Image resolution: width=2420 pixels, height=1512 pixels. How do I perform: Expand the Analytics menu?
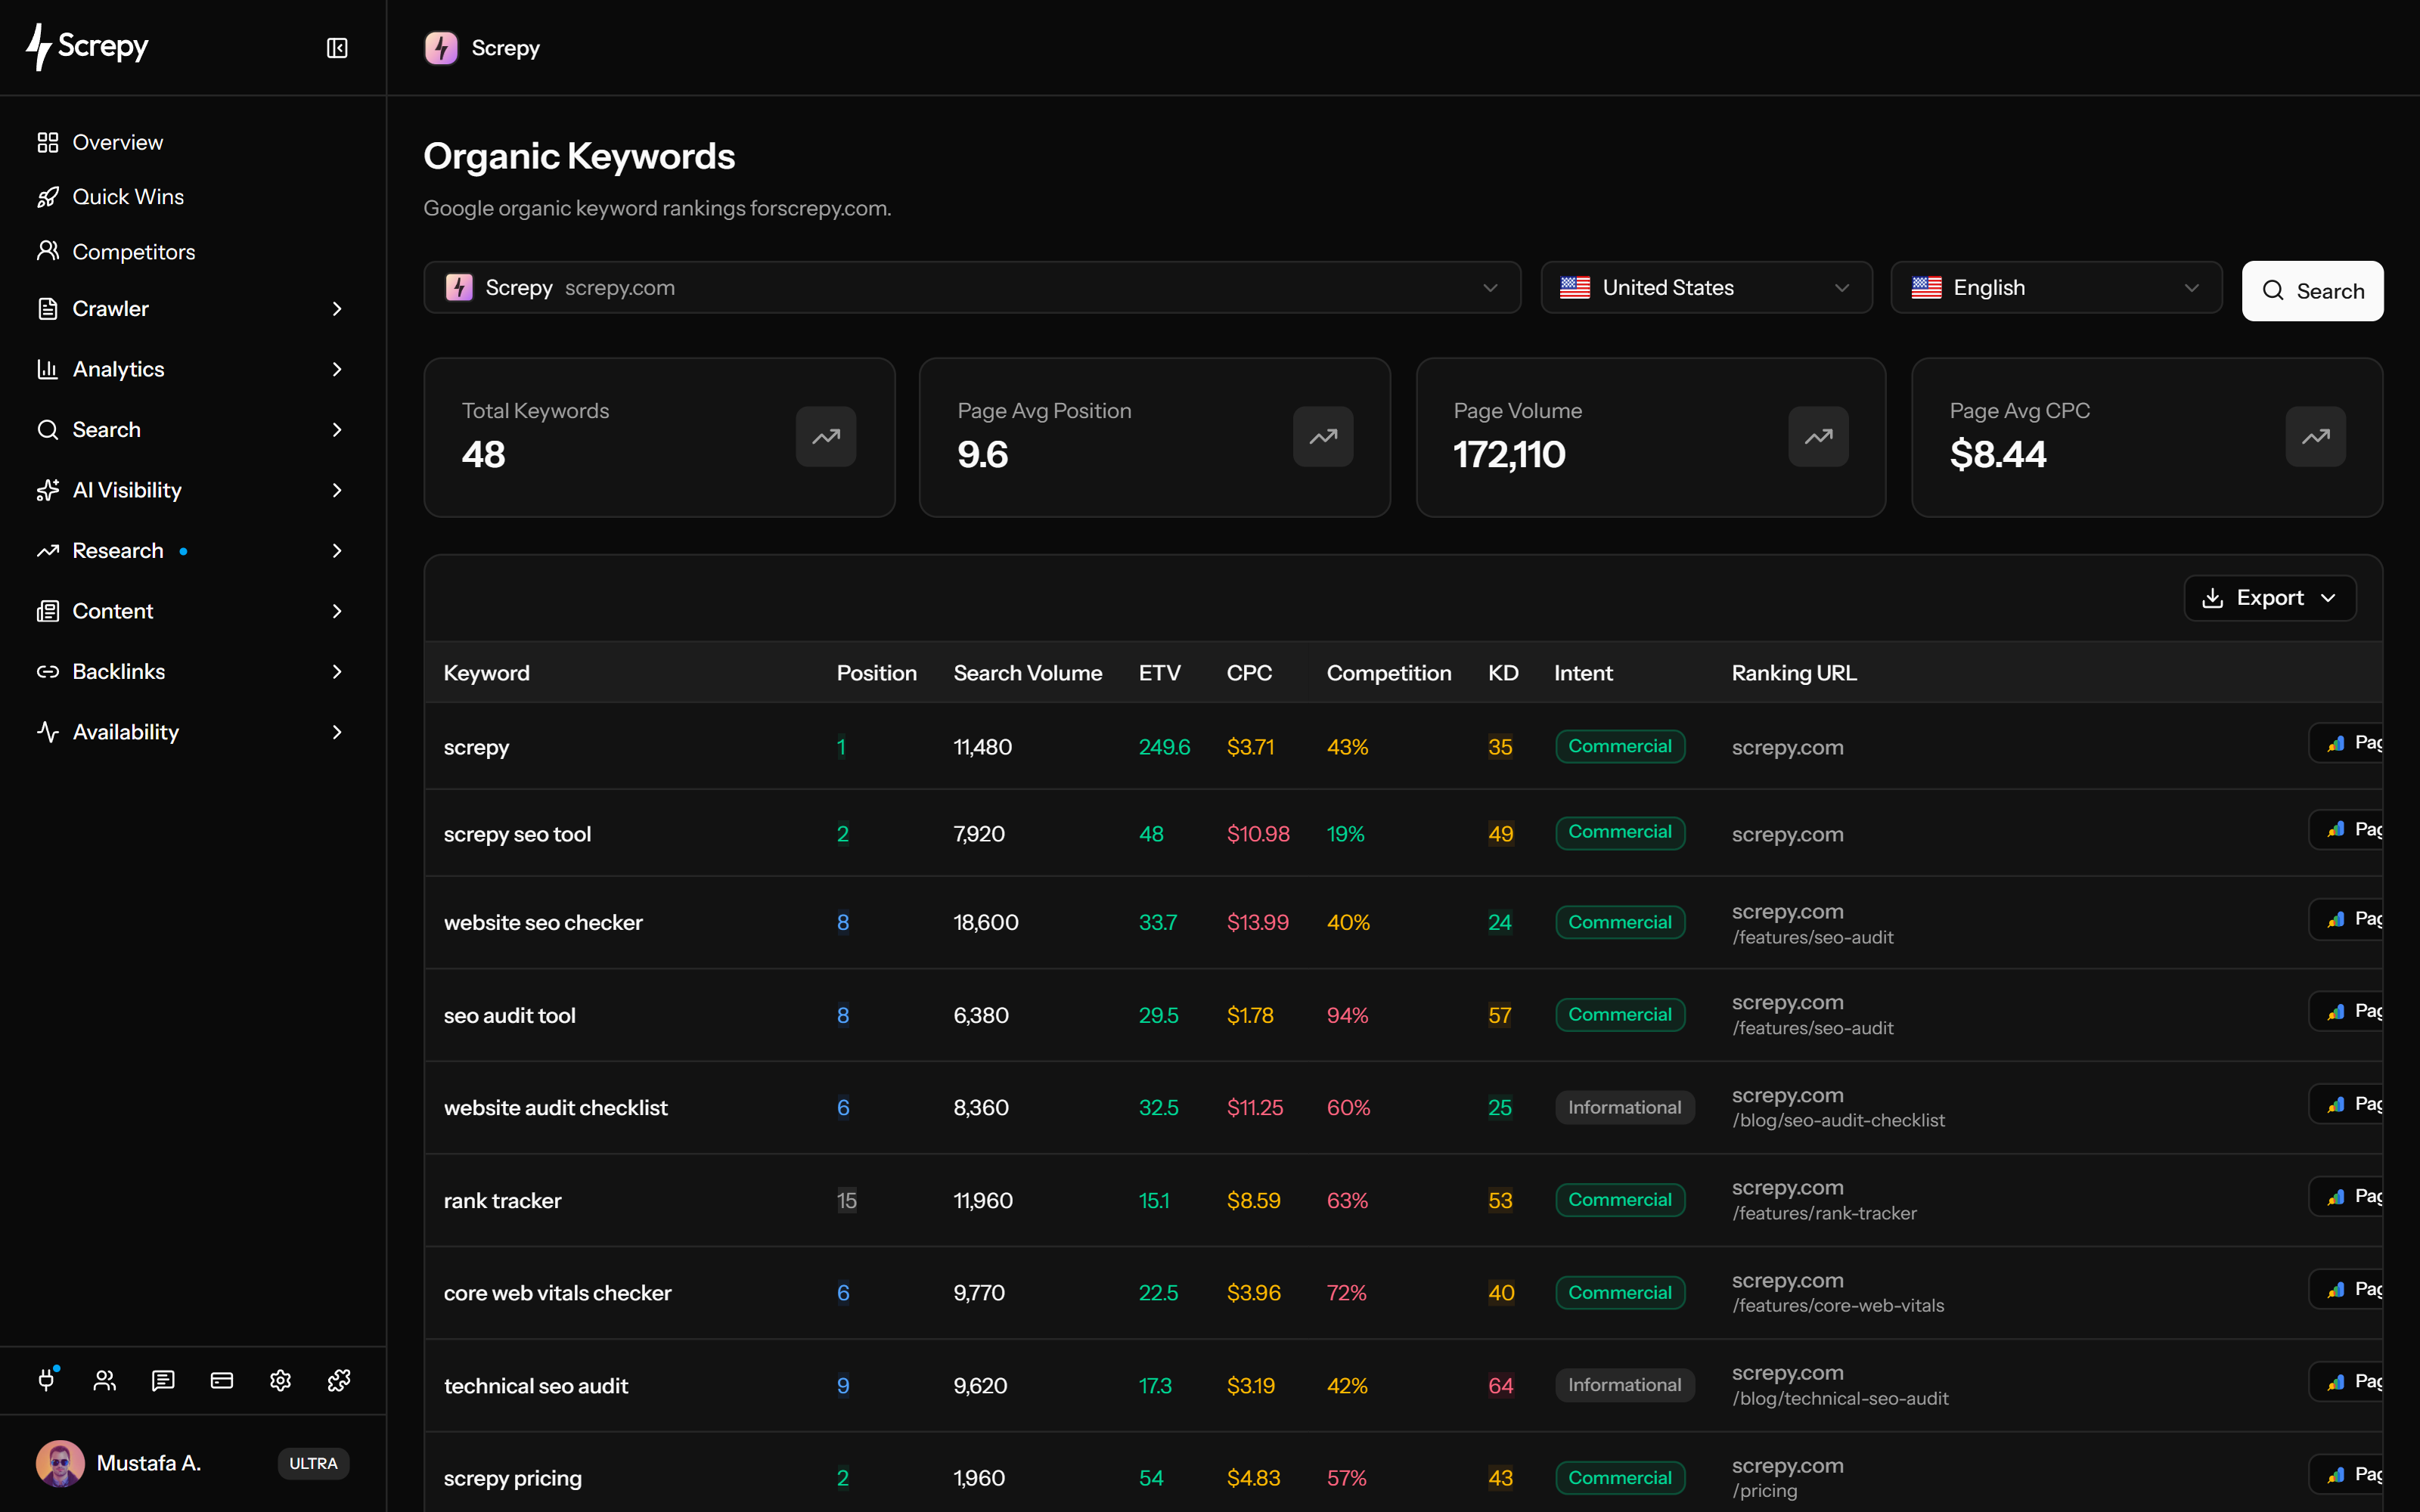(x=193, y=369)
